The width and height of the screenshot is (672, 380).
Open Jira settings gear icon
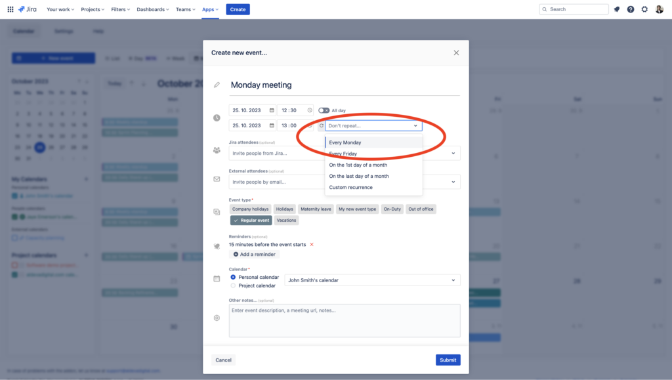(x=644, y=9)
